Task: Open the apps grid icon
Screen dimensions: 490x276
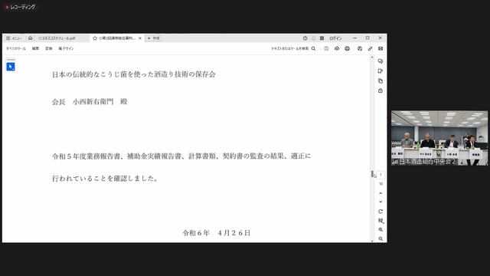Action: 322,38
